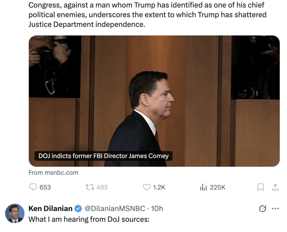The width and height of the screenshot is (287, 232).
Task: Click the 225K views count
Action: click(x=217, y=187)
